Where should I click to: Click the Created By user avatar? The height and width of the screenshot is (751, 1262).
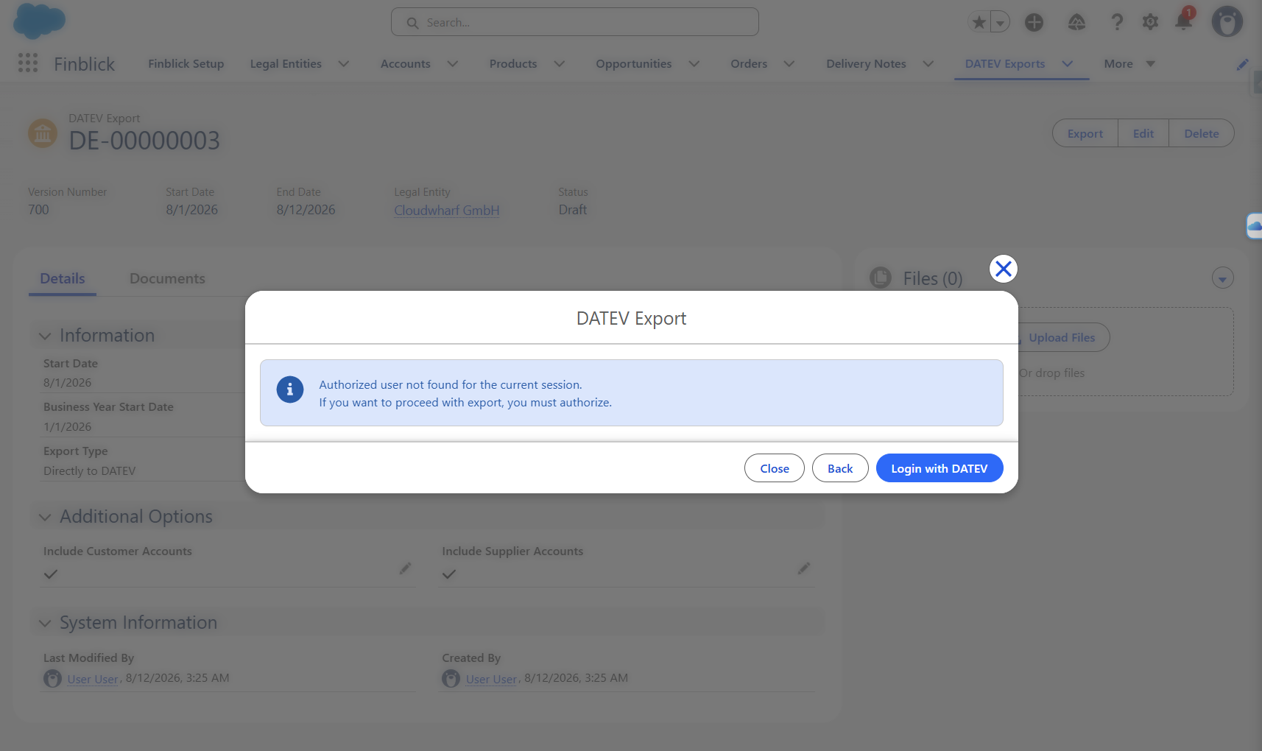(451, 678)
